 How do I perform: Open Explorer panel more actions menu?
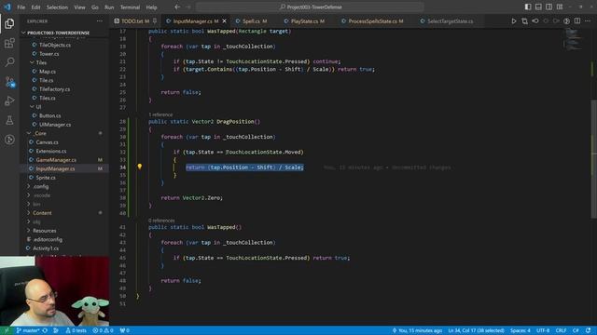coord(100,21)
